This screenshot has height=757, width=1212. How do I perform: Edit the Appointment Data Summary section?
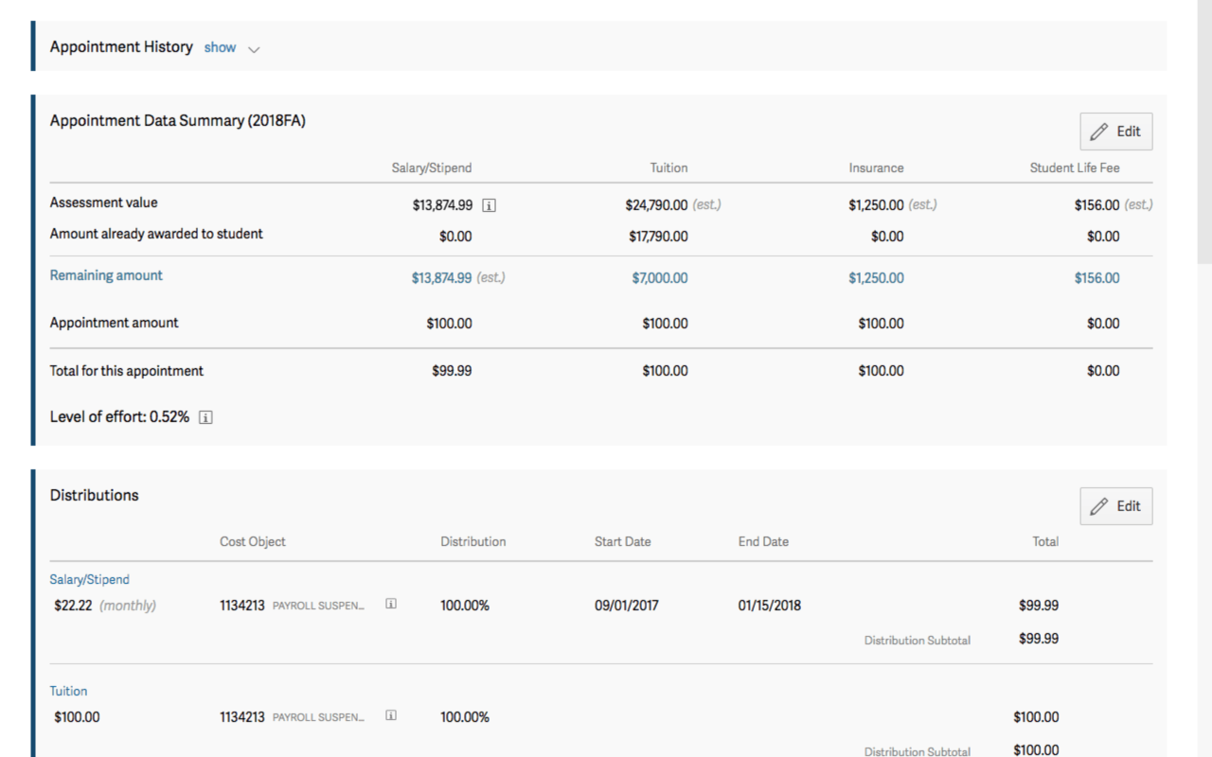[1115, 132]
